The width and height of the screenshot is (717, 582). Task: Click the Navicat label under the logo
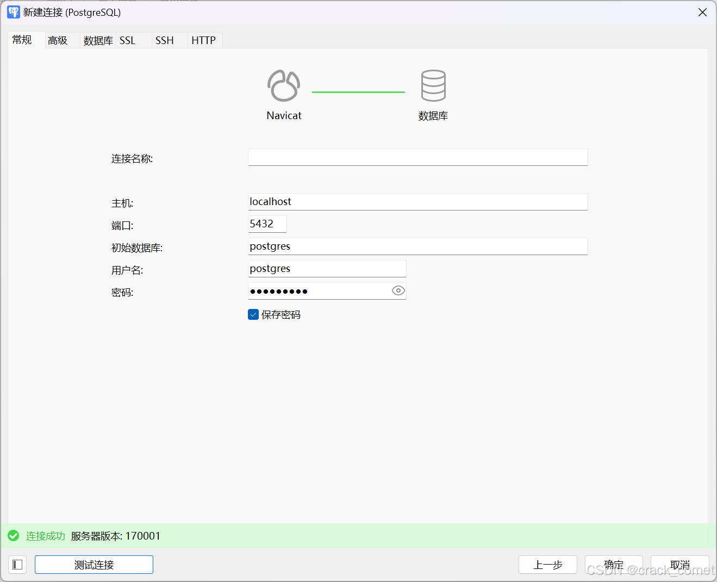(x=284, y=115)
